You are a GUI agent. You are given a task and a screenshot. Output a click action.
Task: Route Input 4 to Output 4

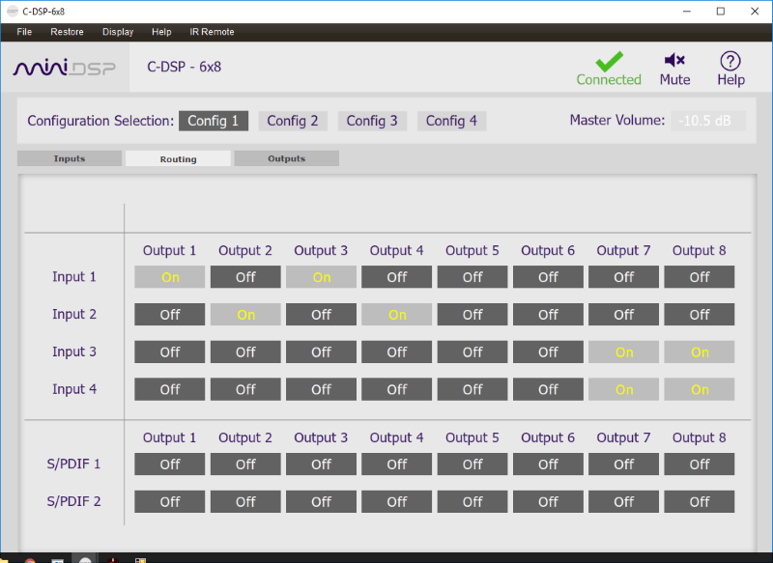(x=396, y=389)
